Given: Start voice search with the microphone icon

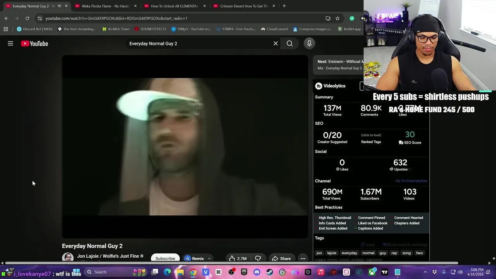Looking at the screenshot, I should (x=309, y=43).
